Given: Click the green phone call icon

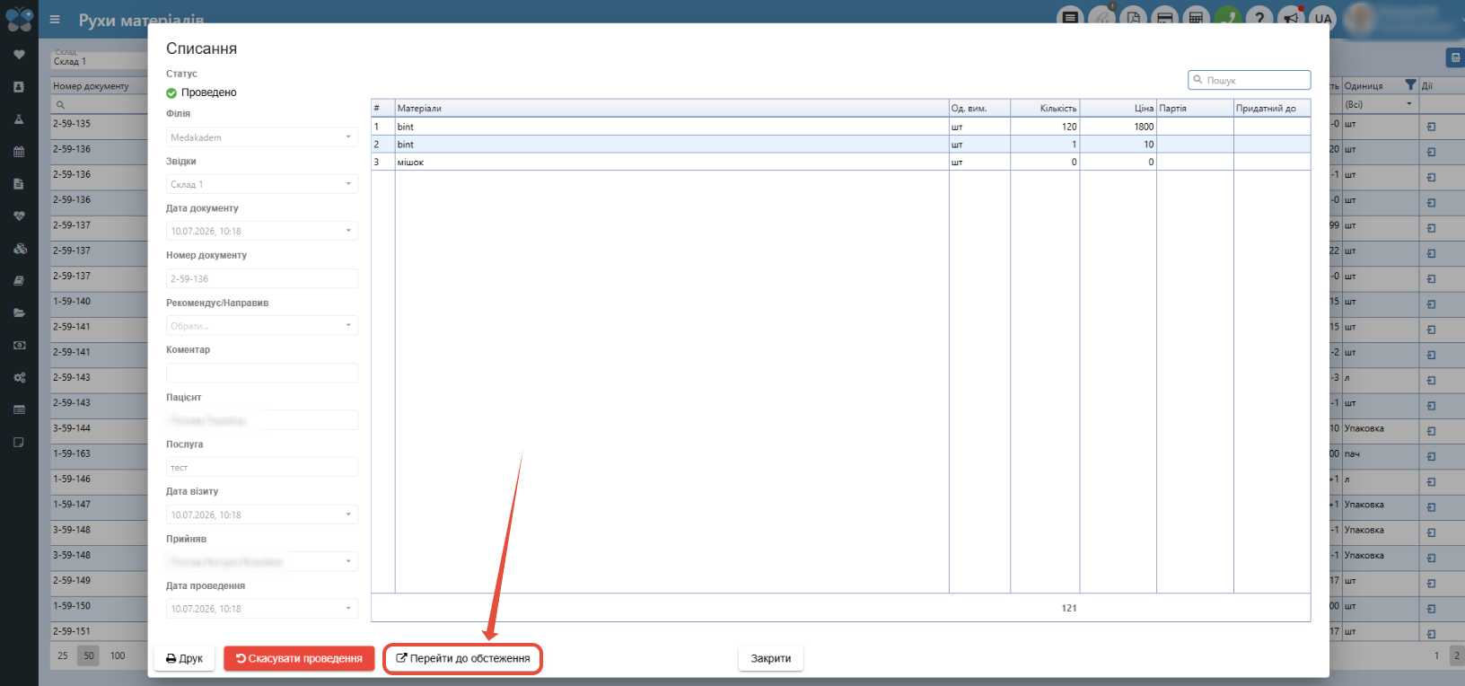Looking at the screenshot, I should tap(1228, 17).
